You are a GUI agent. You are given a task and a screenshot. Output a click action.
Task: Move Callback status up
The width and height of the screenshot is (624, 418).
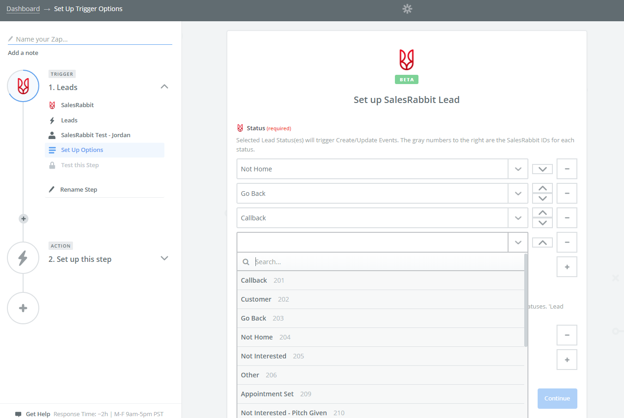542,212
